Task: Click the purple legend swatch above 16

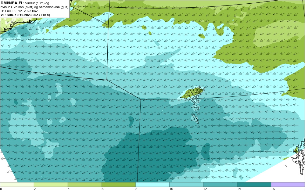Action: [x=288, y=185]
